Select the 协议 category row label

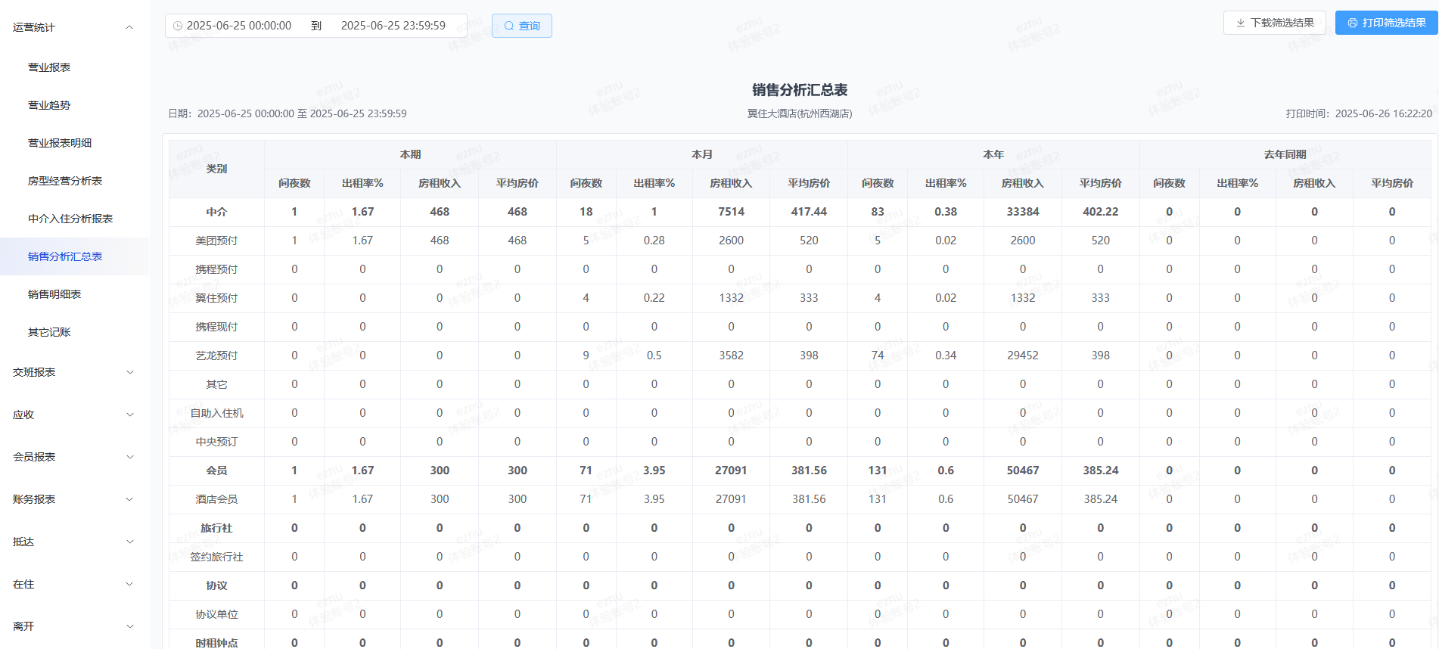(216, 585)
